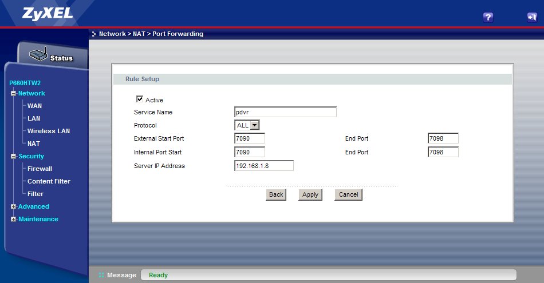The image size is (544, 283).
Task: Click the ZyXEL logo
Action: point(39,14)
